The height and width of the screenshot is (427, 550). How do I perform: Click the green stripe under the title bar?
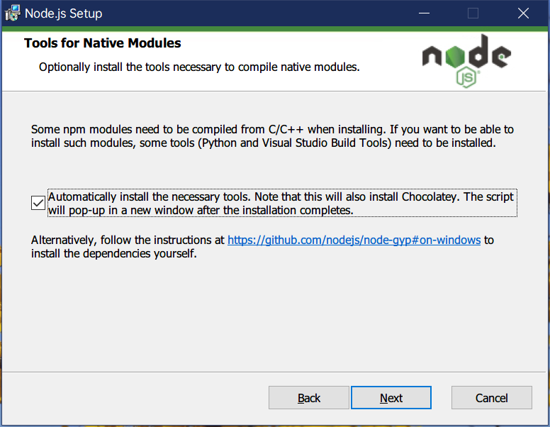(213, 29)
